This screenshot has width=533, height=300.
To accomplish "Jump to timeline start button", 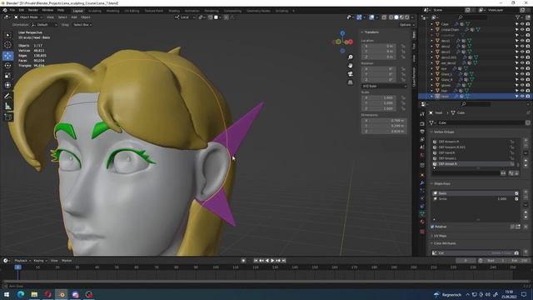I will [x=256, y=261].
